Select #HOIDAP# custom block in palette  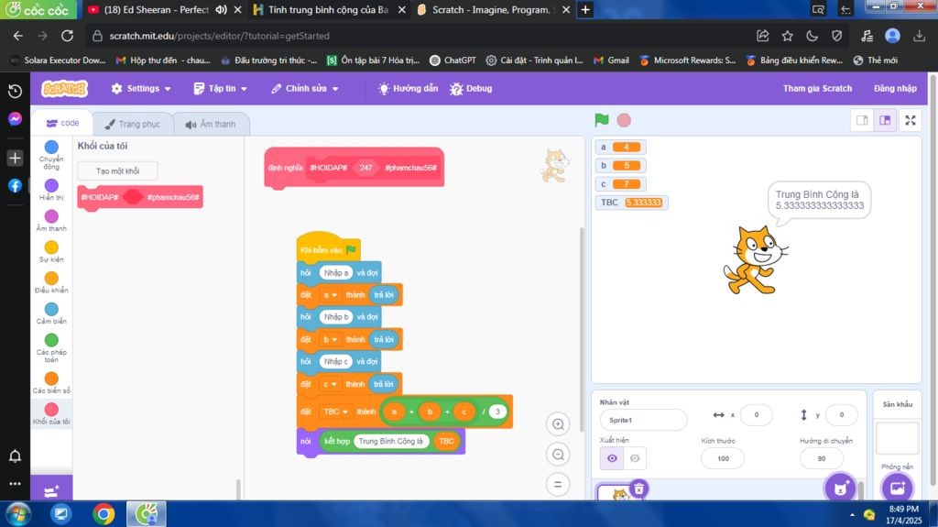click(140, 197)
